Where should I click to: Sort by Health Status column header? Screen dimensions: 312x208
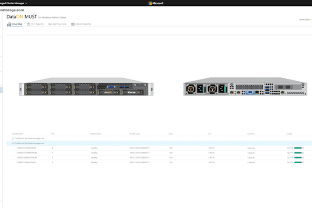point(95,134)
